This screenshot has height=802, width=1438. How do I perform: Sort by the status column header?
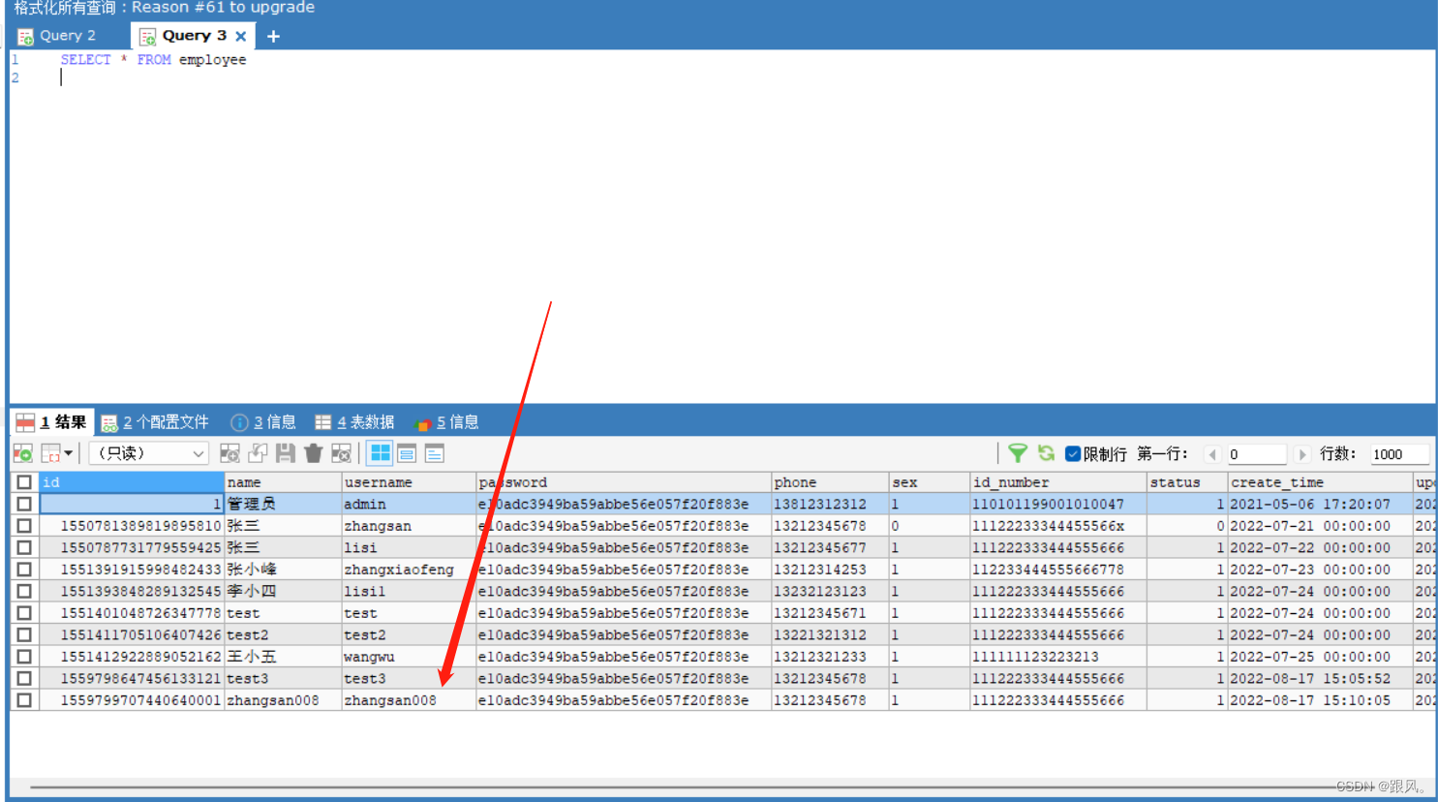pos(1187,481)
